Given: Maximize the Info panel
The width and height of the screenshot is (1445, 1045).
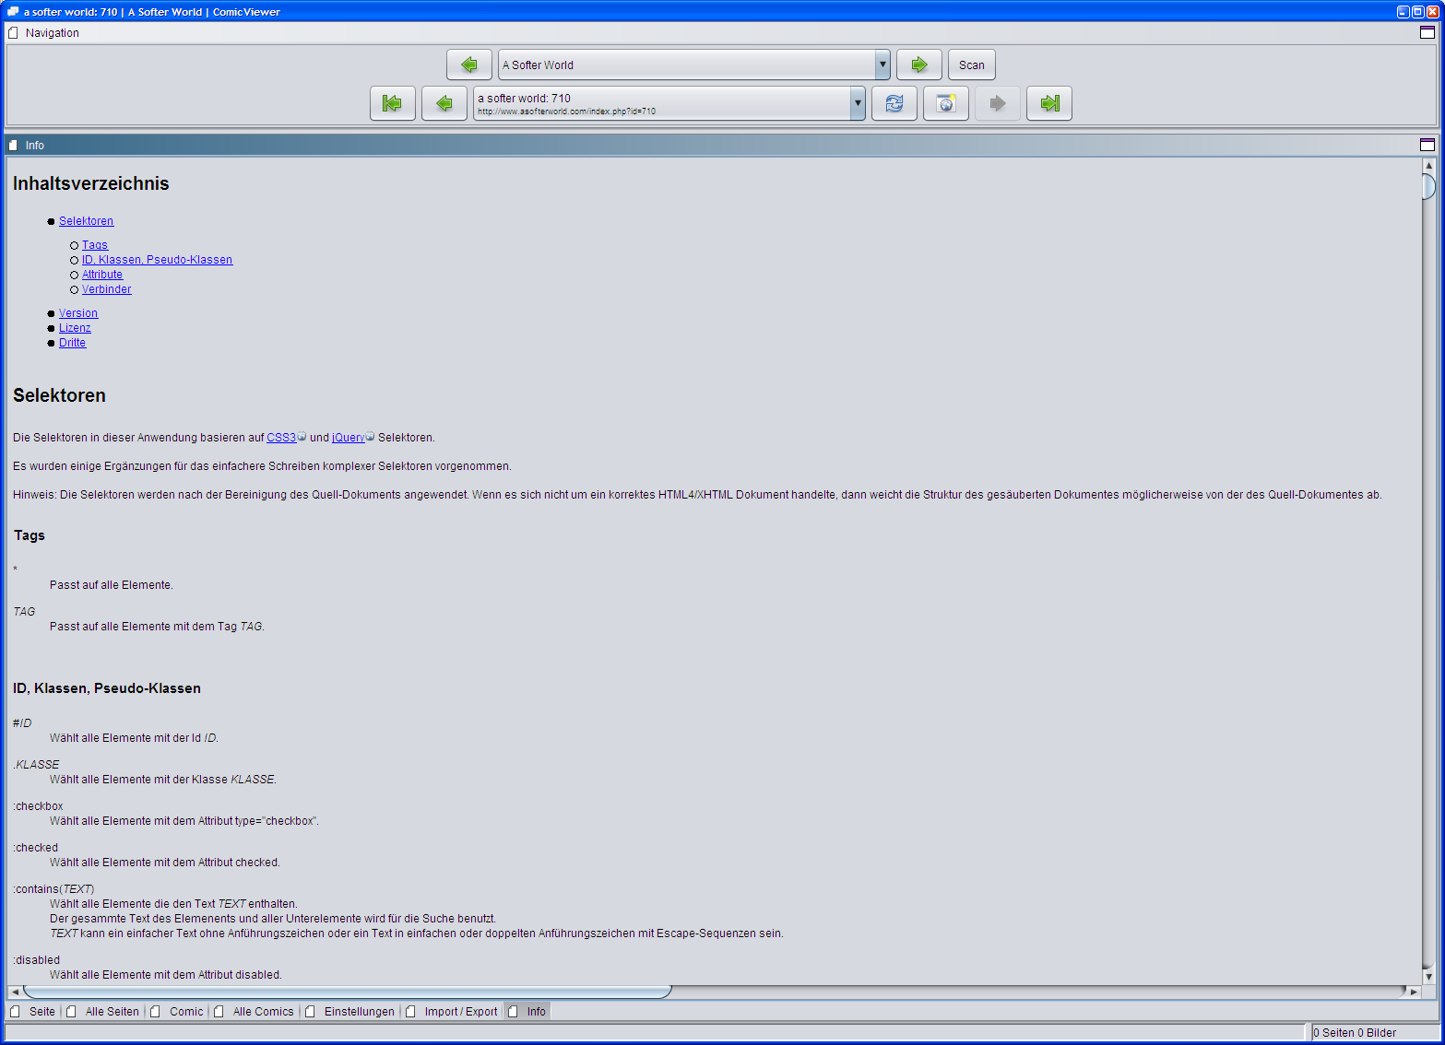Looking at the screenshot, I should click(x=1427, y=145).
